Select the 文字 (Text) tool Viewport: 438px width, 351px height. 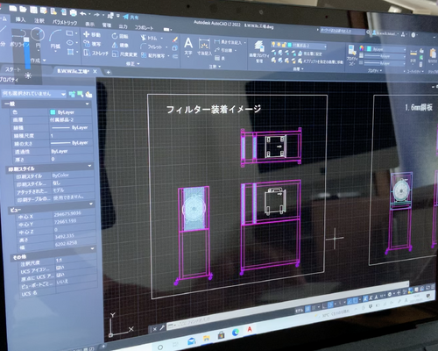[188, 47]
